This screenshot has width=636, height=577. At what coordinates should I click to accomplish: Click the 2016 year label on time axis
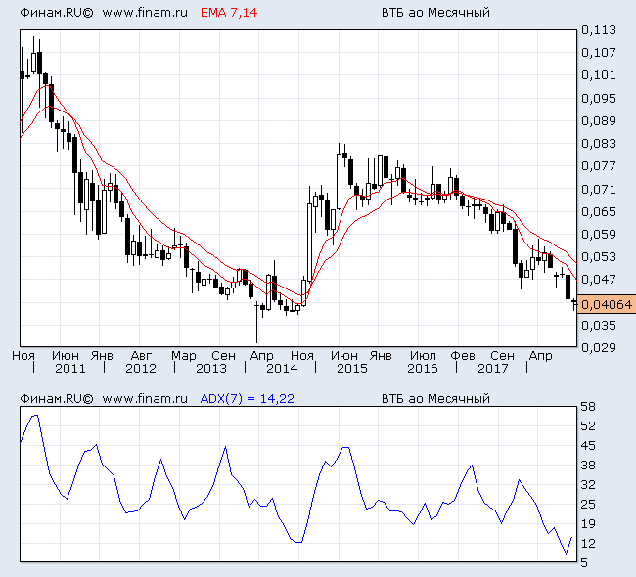423,368
